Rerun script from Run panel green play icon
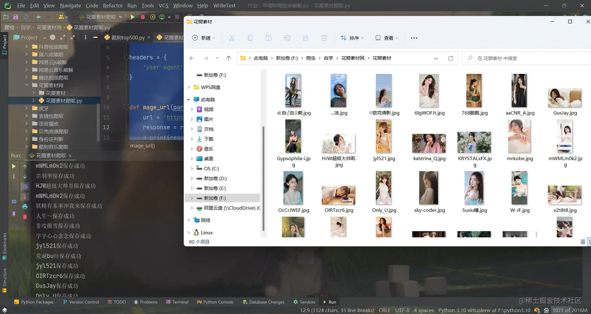This screenshot has width=591, height=314. click(14, 166)
